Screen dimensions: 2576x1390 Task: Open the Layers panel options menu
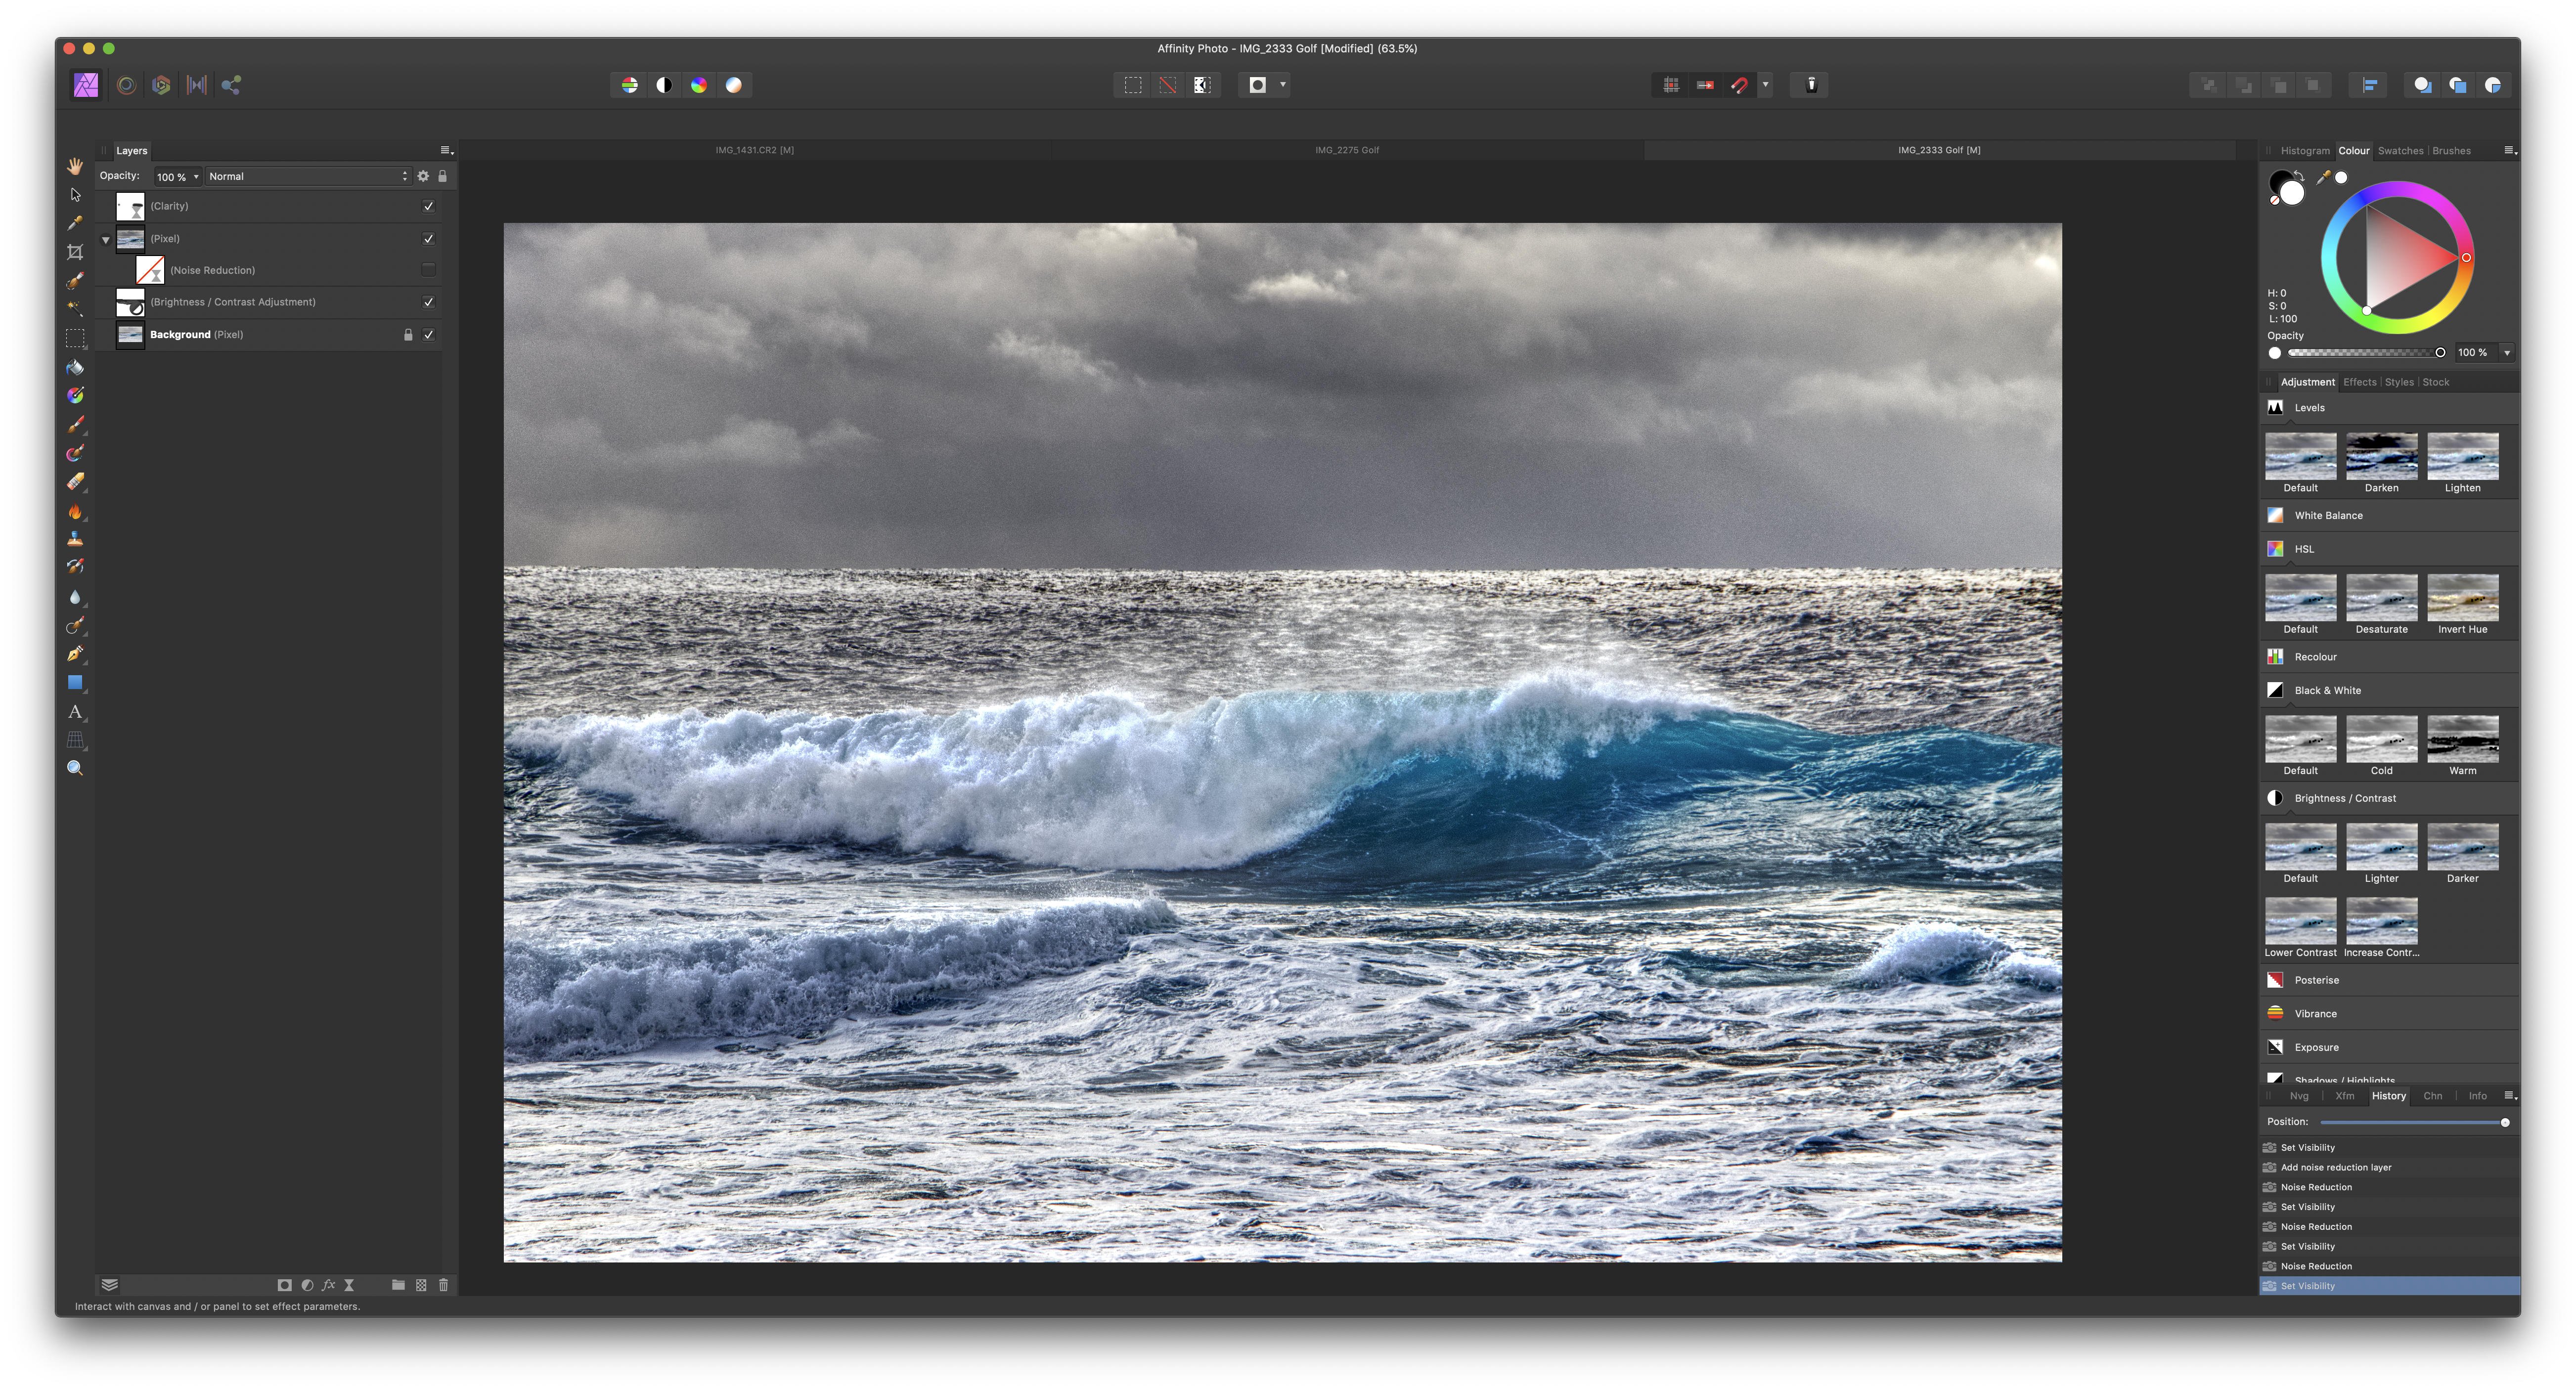tap(446, 151)
